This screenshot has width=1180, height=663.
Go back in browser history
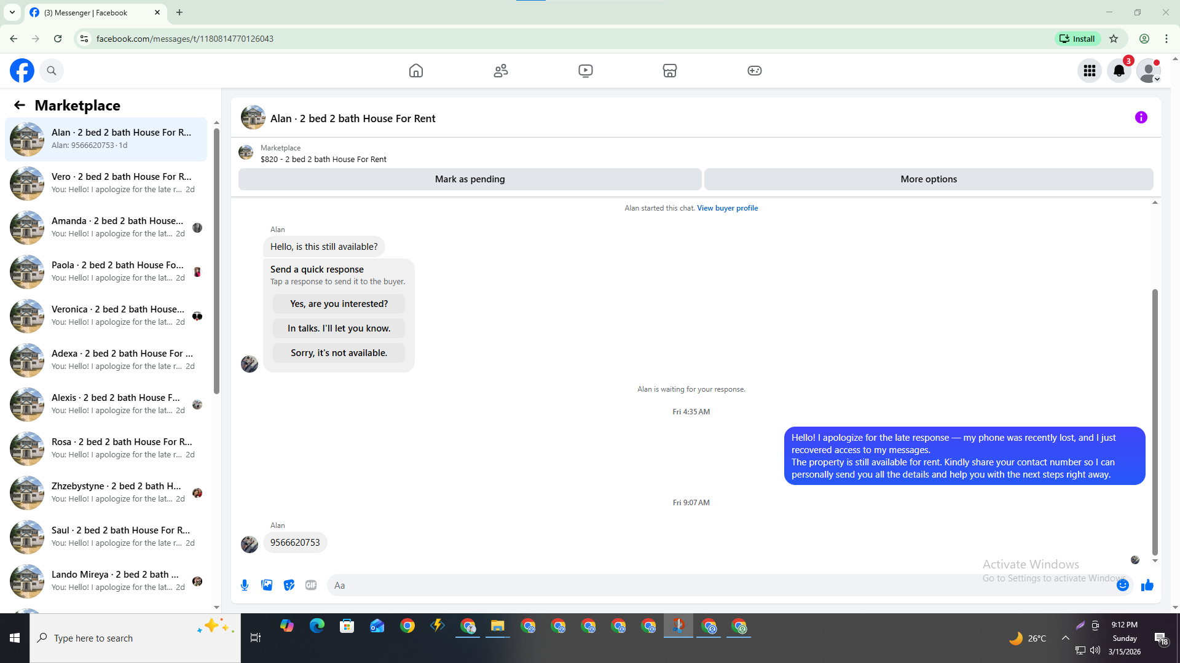coord(14,39)
